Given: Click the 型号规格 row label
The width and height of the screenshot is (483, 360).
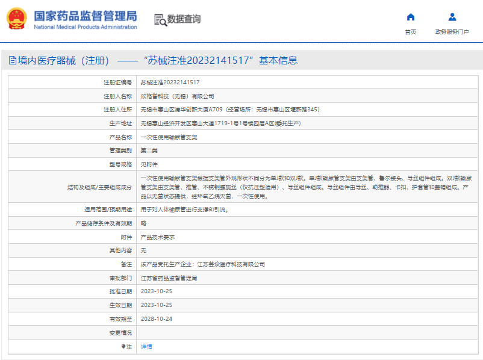Looking at the screenshot, I should click(x=120, y=164).
